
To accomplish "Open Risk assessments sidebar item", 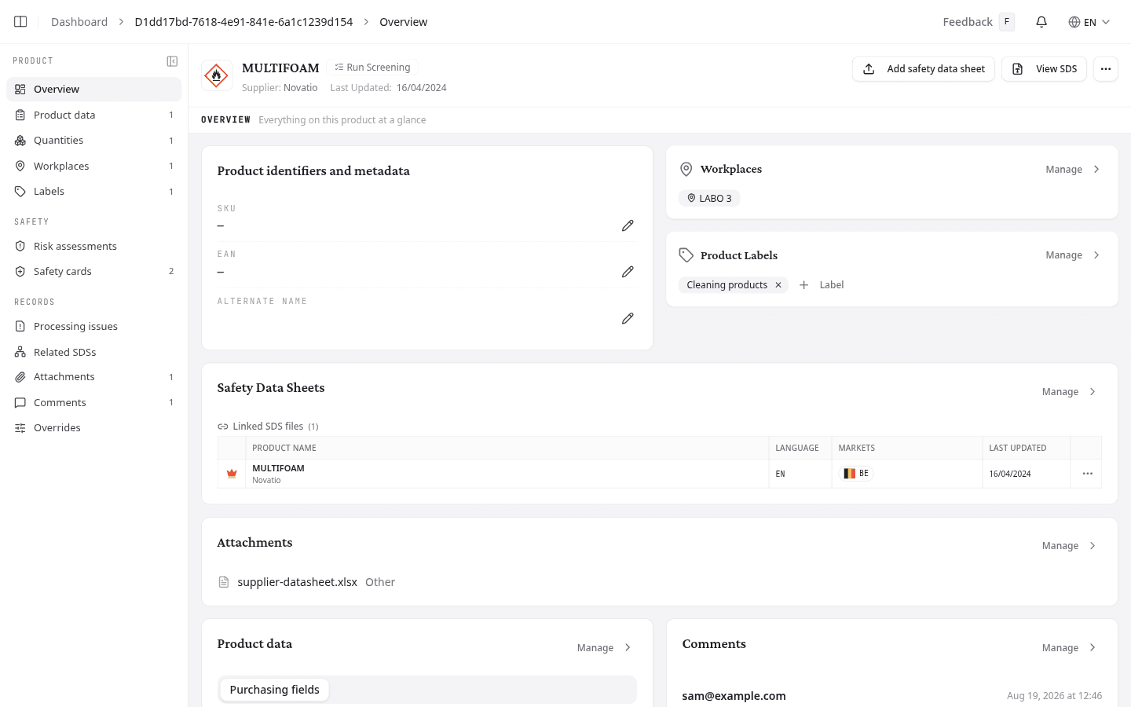I will click(94, 246).
